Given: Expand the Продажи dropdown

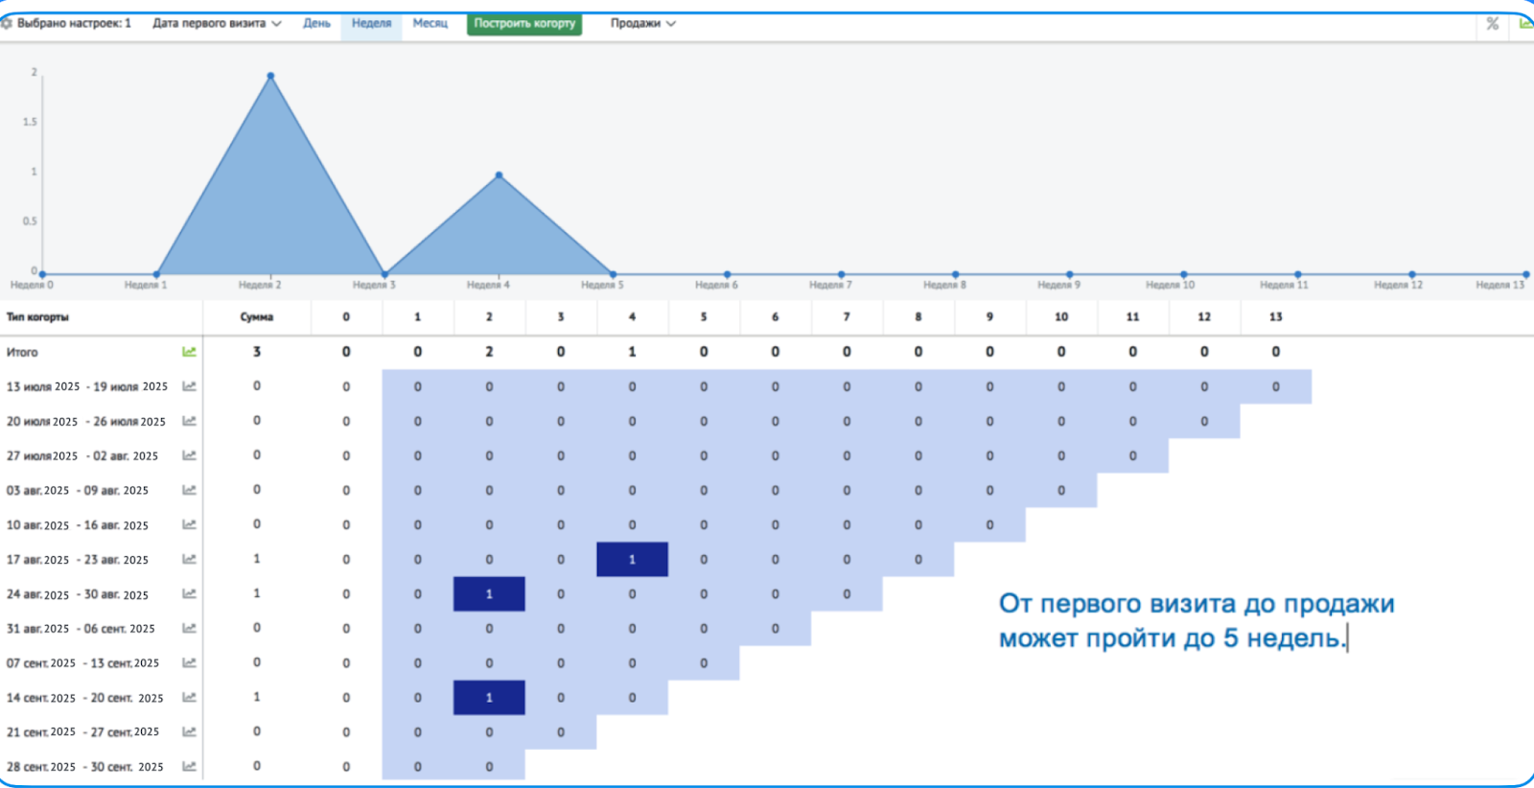Looking at the screenshot, I should click(x=642, y=23).
